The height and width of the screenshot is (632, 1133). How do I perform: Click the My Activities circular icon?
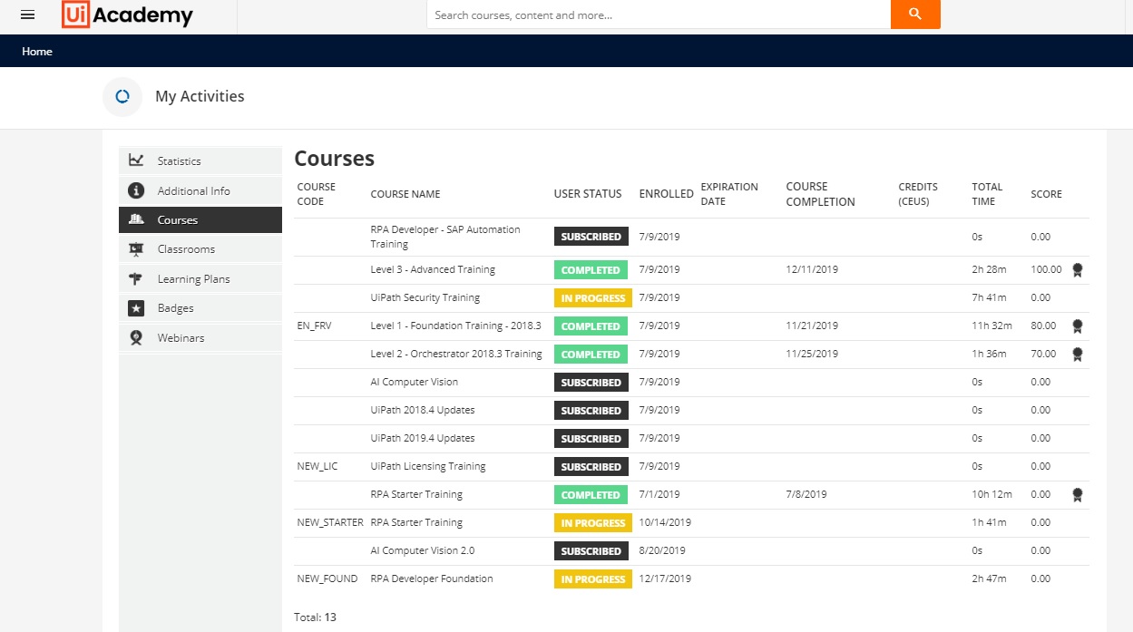(x=122, y=97)
